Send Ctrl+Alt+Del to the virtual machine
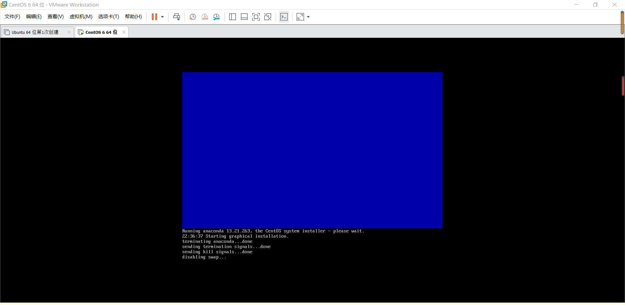This screenshot has width=625, height=305. click(177, 17)
